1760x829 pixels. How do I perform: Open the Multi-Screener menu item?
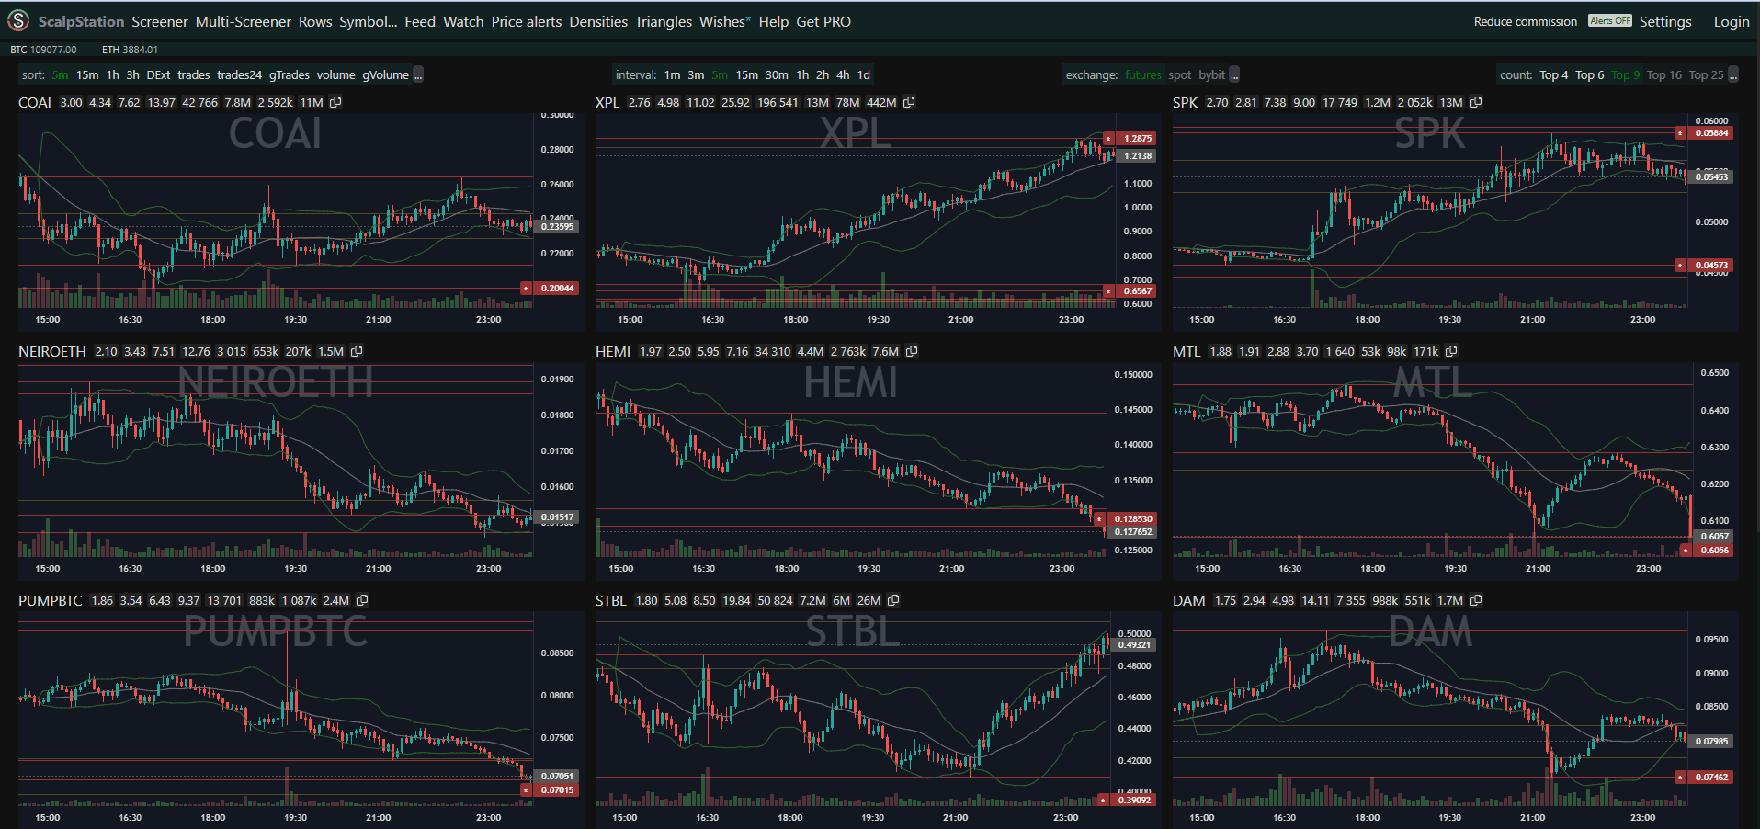[x=243, y=21]
